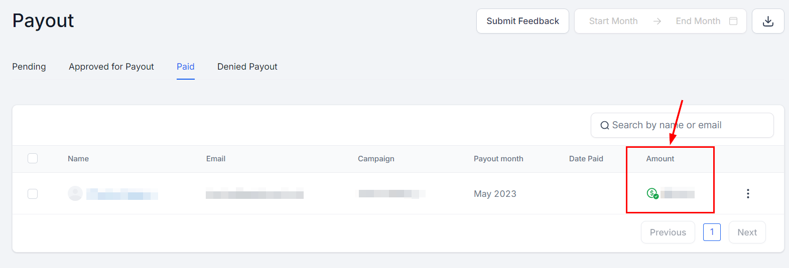Image resolution: width=789 pixels, height=268 pixels.
Task: Click the Submit Feedback button
Action: coord(522,21)
